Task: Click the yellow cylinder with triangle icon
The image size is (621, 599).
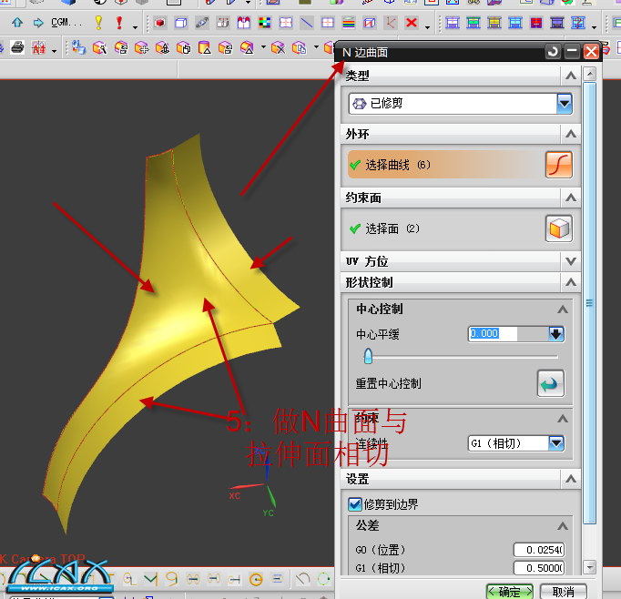Action: (204, 48)
